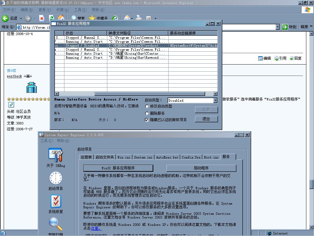Click the online status icon beside westbeck
Image resolution: width=314 pixels, height=236 pixels.
pyautogui.click(x=28, y=76)
